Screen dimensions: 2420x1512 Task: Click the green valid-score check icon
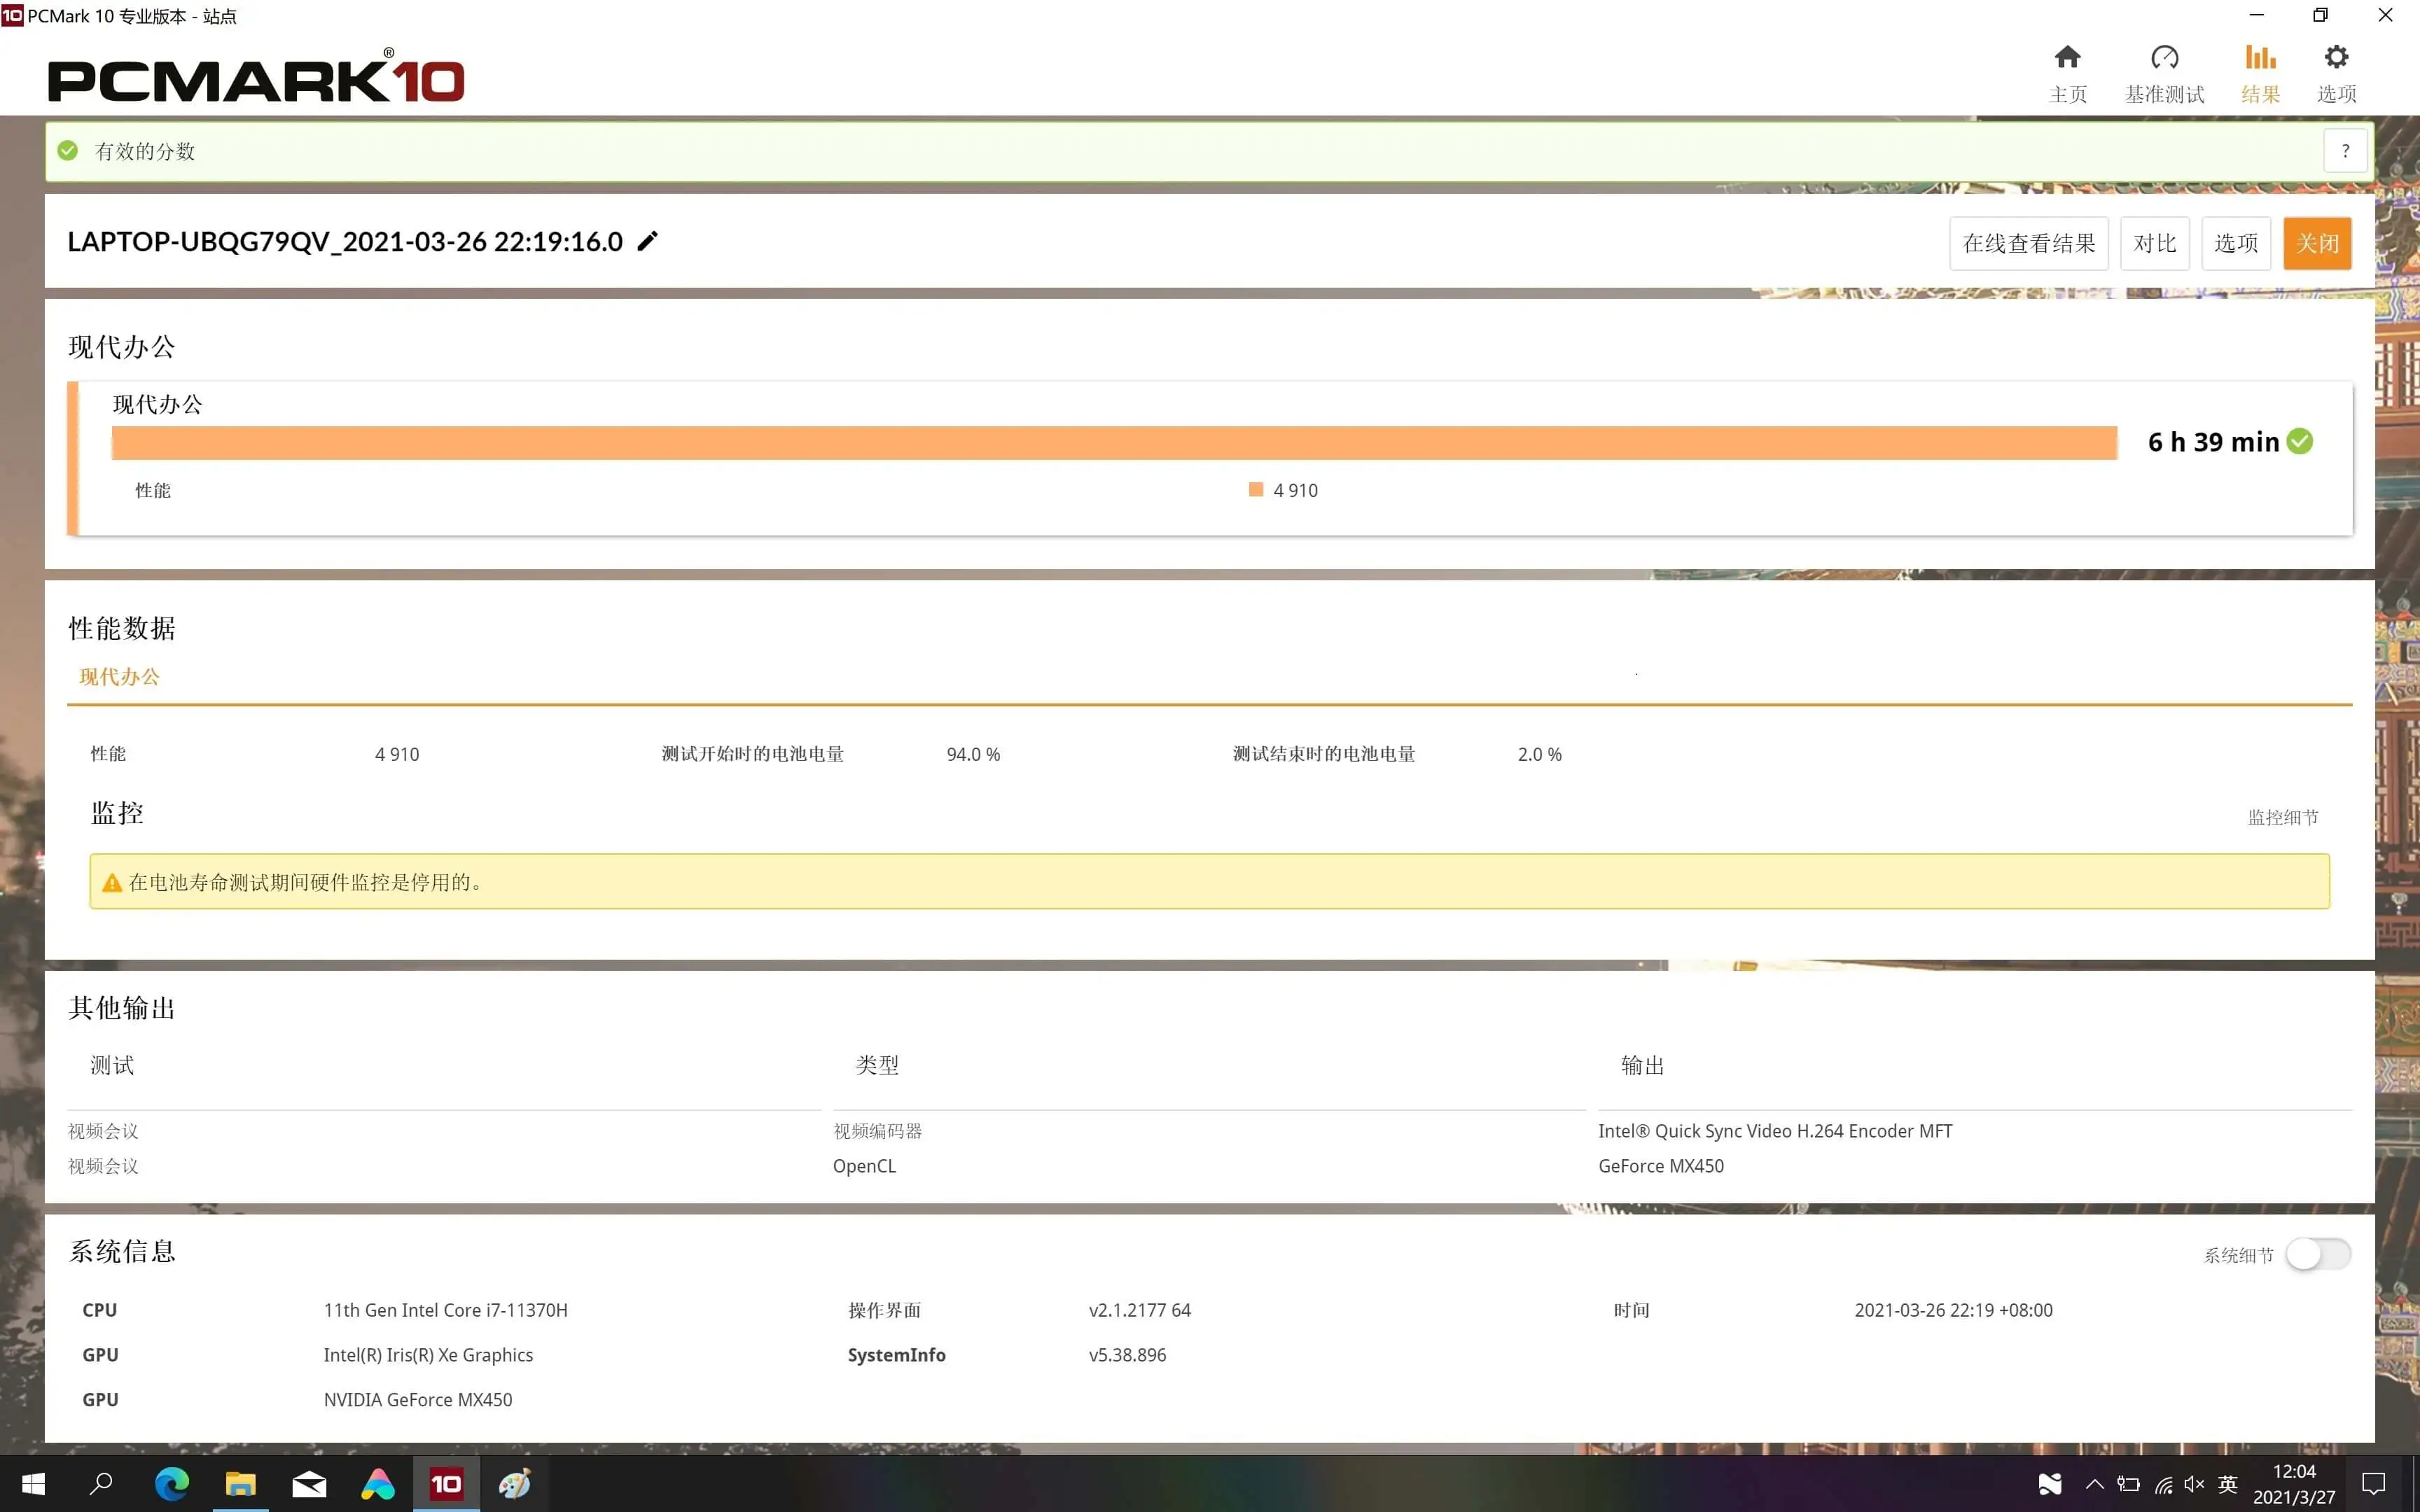[68, 151]
